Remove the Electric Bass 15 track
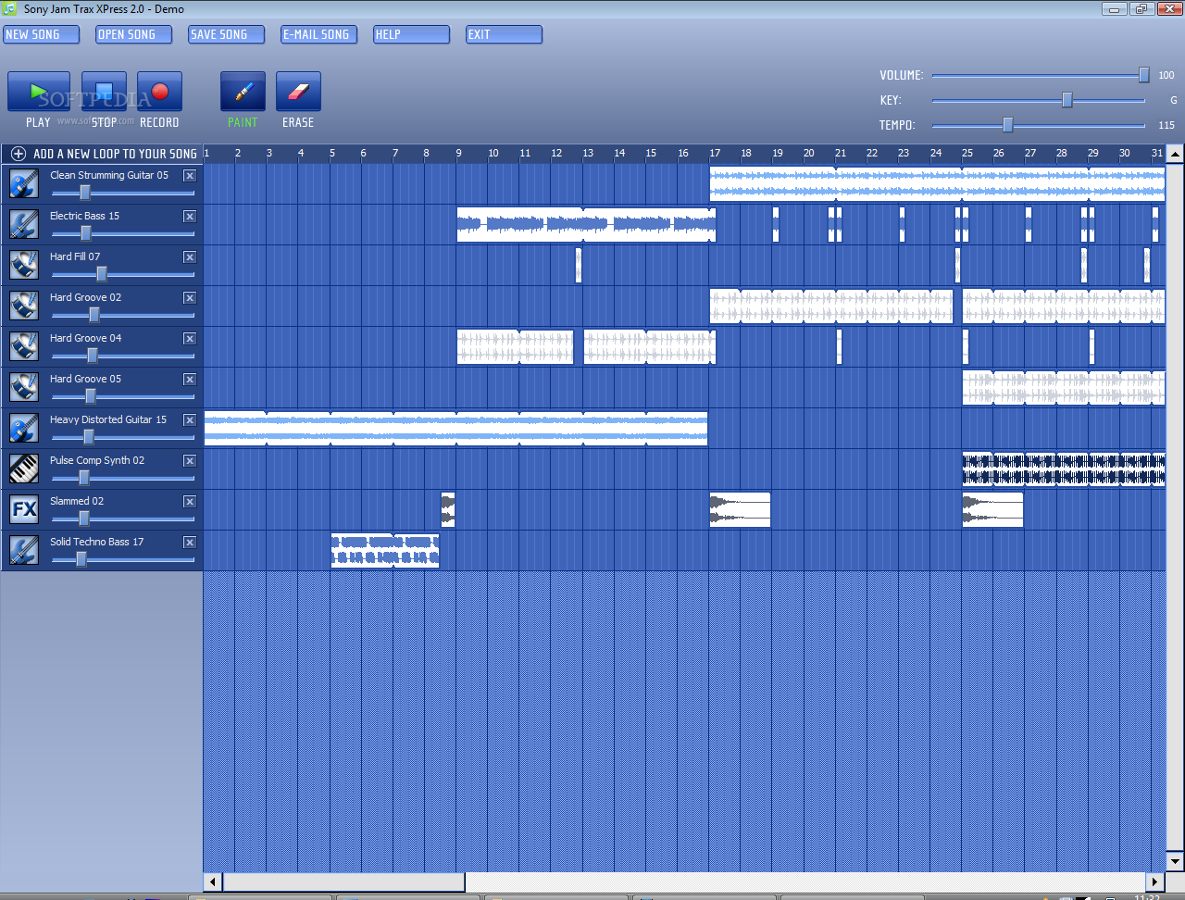The height and width of the screenshot is (900, 1185). pyautogui.click(x=190, y=216)
